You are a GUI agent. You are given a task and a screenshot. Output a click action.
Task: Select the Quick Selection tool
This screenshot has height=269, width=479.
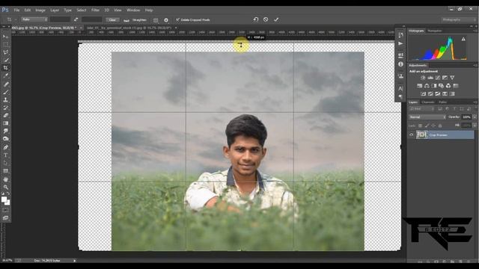(5, 60)
